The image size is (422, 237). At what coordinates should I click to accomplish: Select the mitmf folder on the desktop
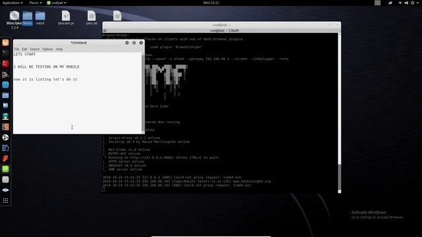[x=40, y=18]
